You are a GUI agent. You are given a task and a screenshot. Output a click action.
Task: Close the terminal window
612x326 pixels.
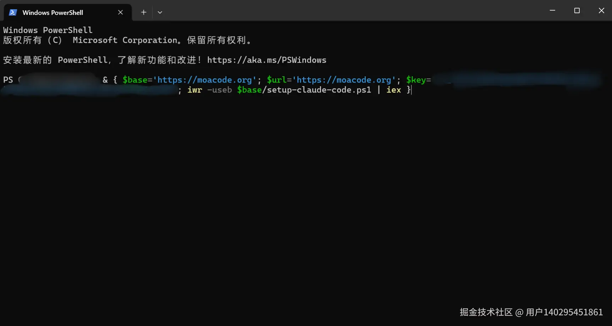click(601, 11)
